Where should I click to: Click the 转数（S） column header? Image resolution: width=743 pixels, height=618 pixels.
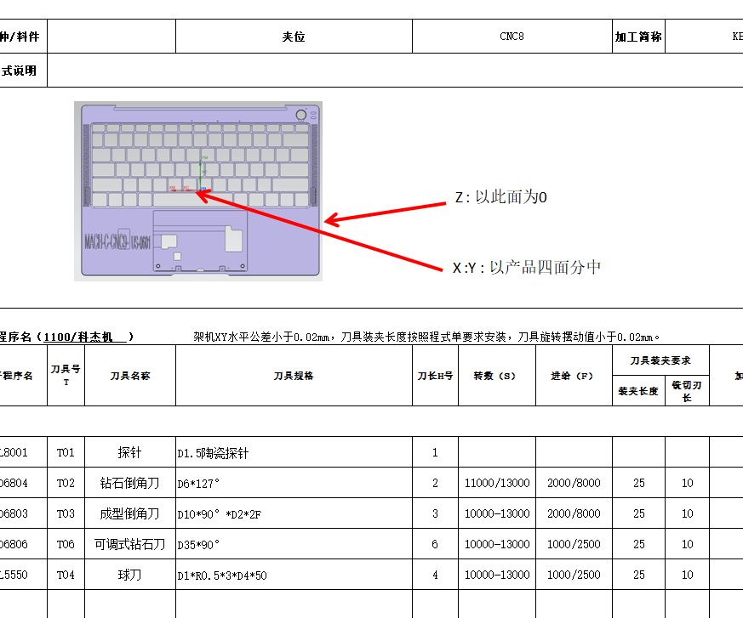(495, 375)
